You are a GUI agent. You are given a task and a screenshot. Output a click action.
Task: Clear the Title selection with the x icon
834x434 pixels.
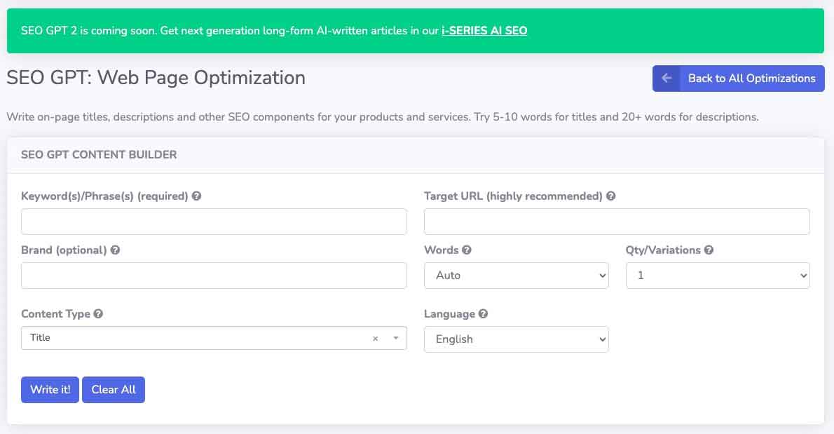coord(376,338)
